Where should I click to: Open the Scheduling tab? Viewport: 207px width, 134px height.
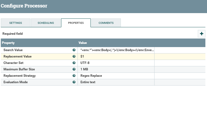[45, 23]
